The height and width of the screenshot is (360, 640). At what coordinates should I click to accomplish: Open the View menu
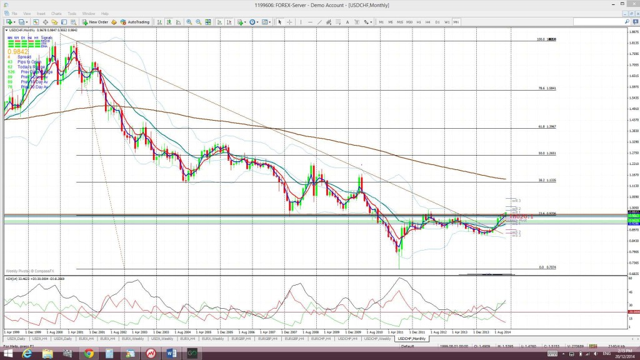[x=27, y=14]
